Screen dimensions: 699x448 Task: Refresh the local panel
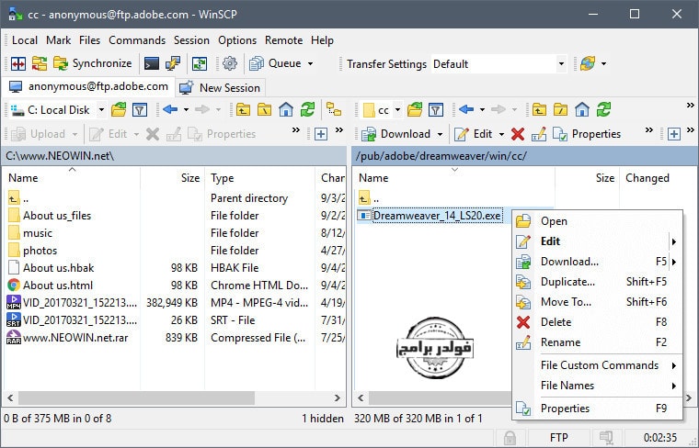[x=307, y=109]
